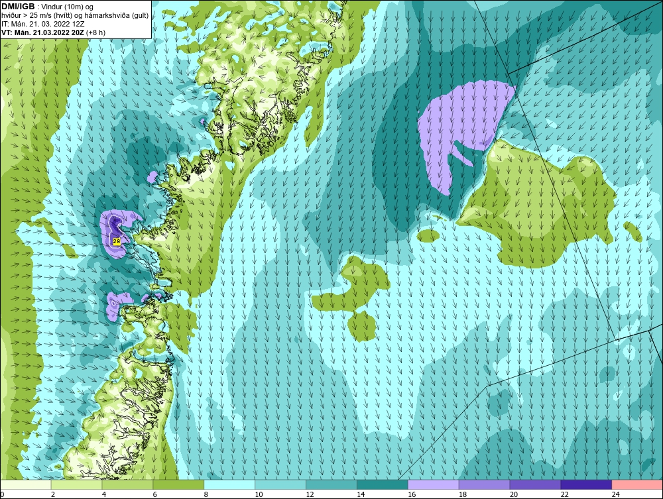Click the 14–16 m/s legend color swatch
Viewport: 663px width, 499px height.
tap(383, 484)
